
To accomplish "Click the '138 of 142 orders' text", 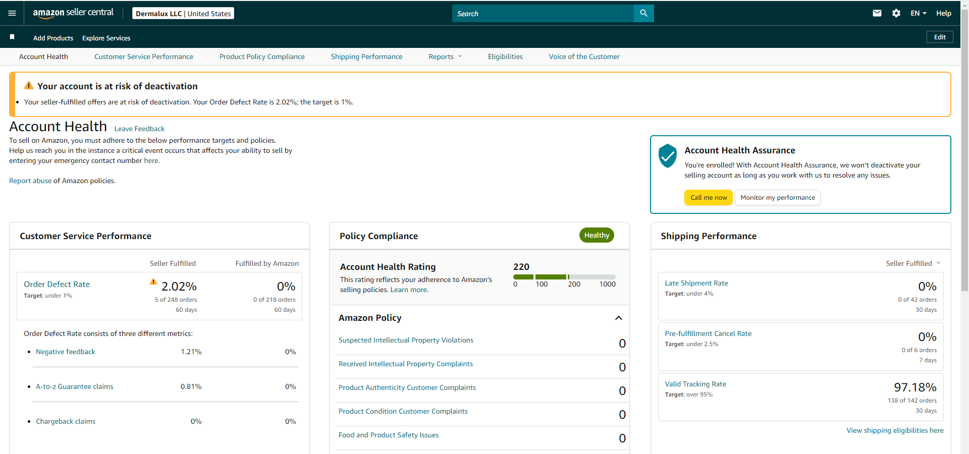I will (912, 401).
